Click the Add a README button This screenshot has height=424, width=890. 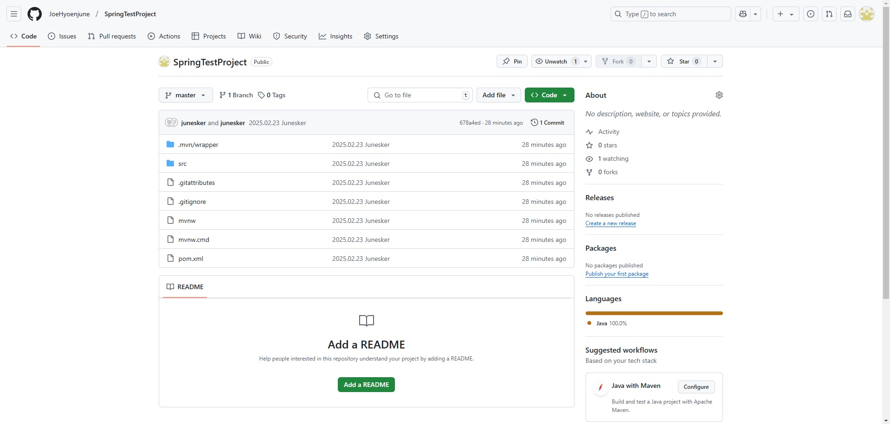tap(366, 385)
